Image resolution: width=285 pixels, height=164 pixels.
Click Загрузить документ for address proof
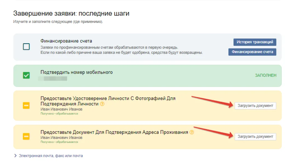coord(255,137)
